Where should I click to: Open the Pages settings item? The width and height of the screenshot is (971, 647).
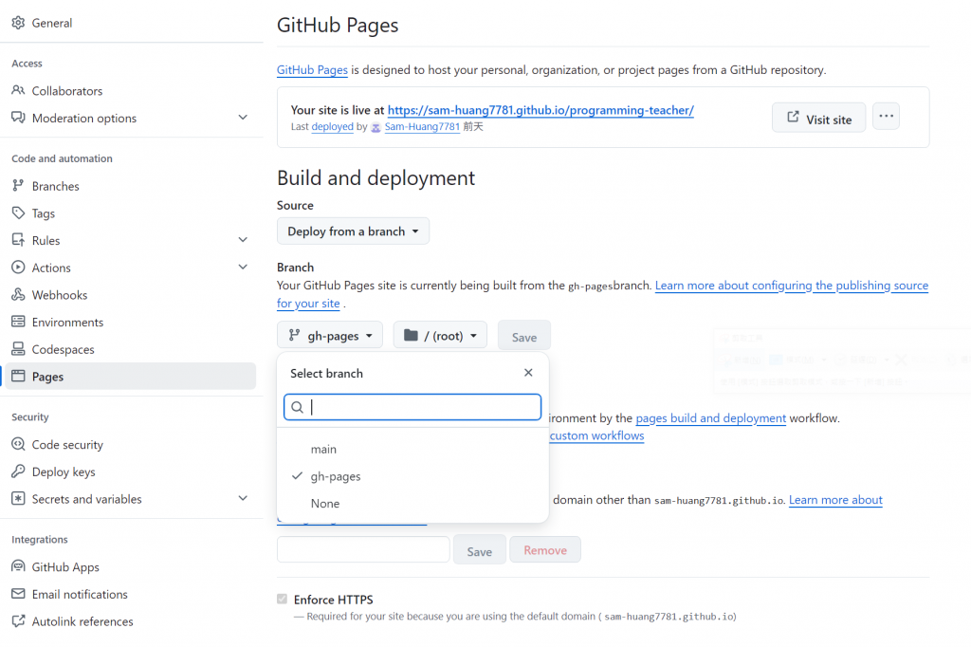click(131, 377)
